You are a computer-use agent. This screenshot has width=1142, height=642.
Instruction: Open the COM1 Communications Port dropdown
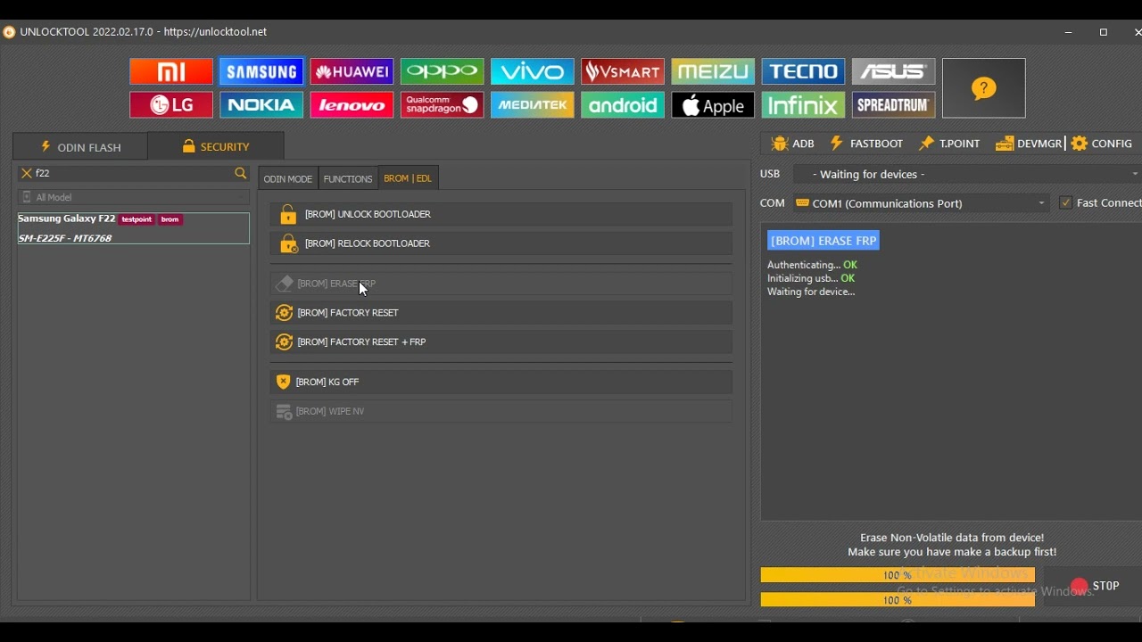tap(921, 203)
